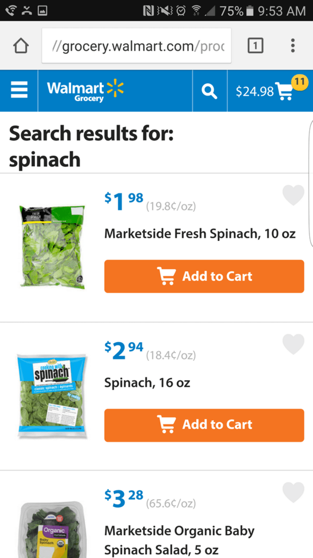Tap the alarm clock status icon
The height and width of the screenshot is (558, 313).
click(182, 9)
